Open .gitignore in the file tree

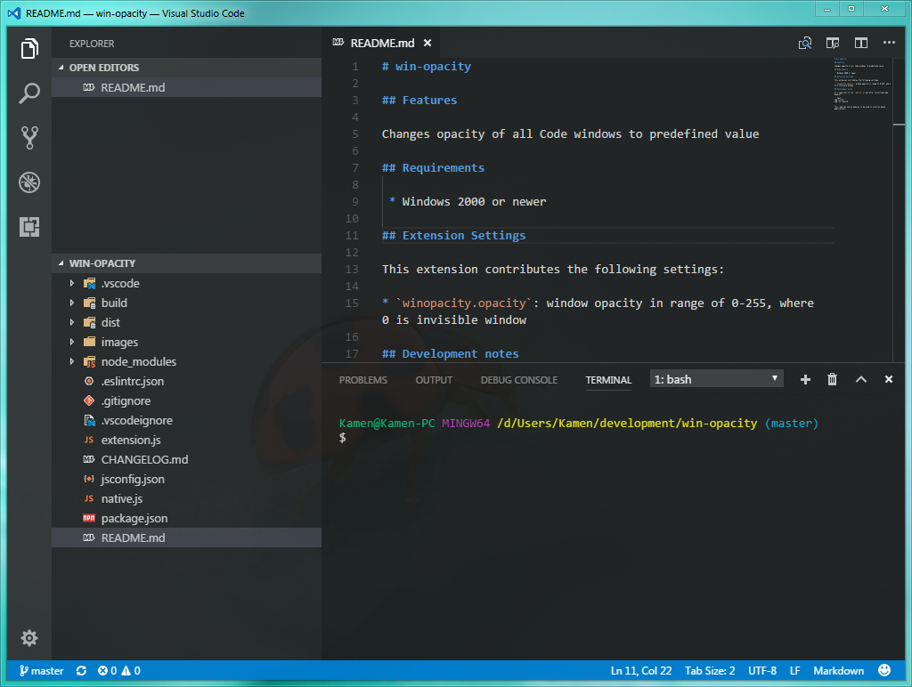click(186, 401)
